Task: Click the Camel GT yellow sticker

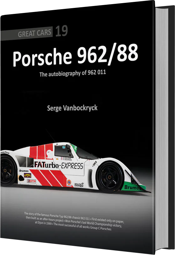Action: [27, 175]
